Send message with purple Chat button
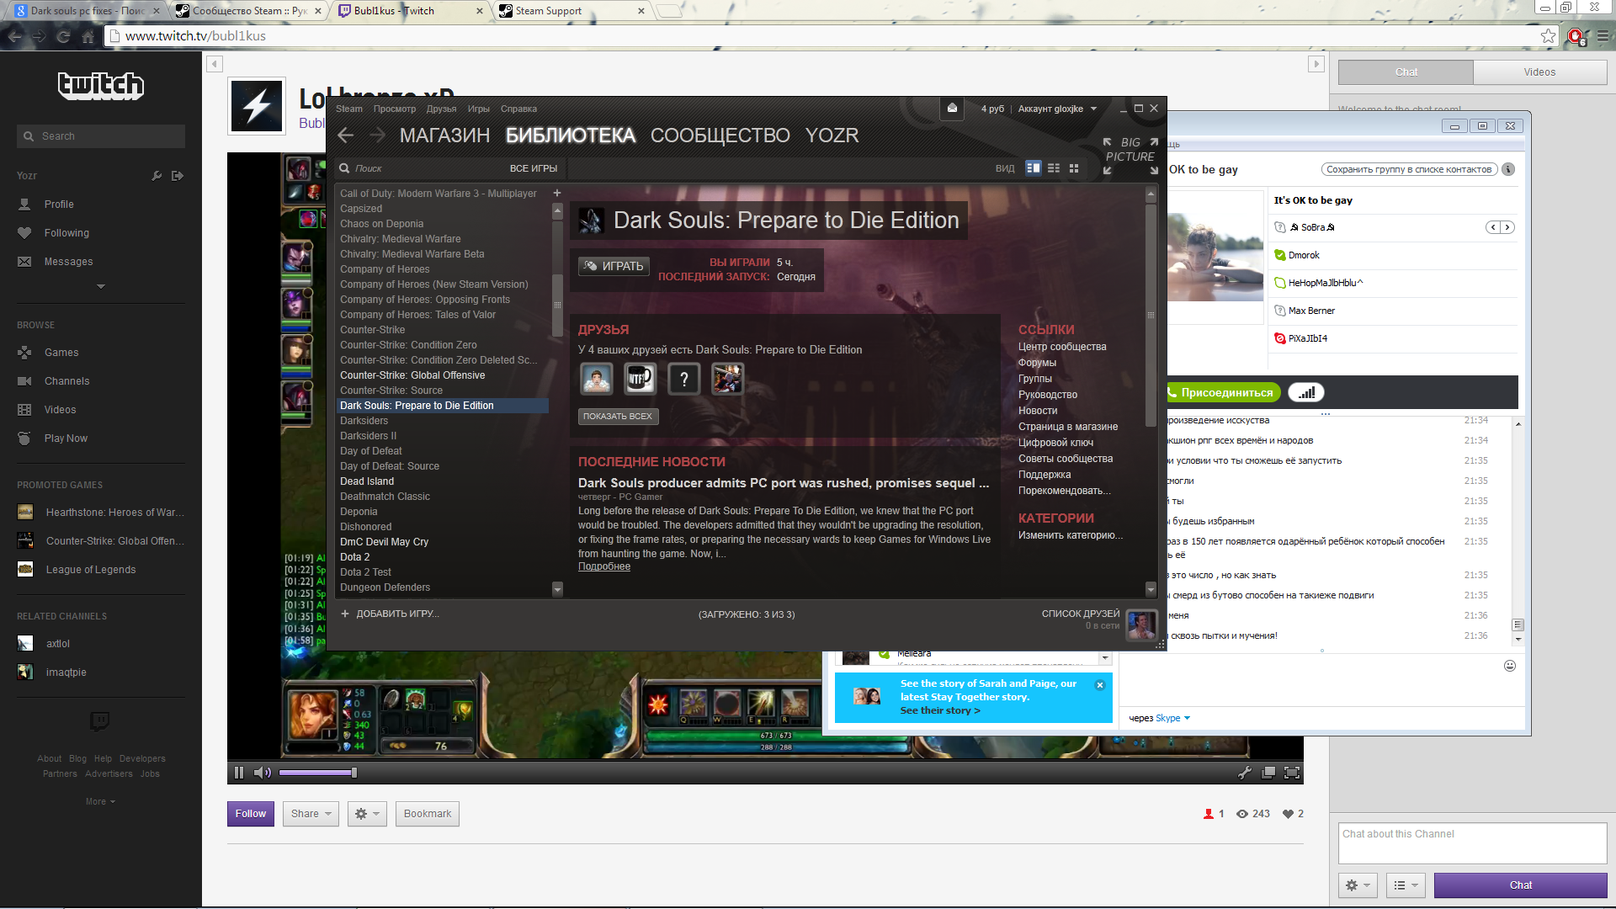Image resolution: width=1616 pixels, height=909 pixels. (x=1520, y=885)
